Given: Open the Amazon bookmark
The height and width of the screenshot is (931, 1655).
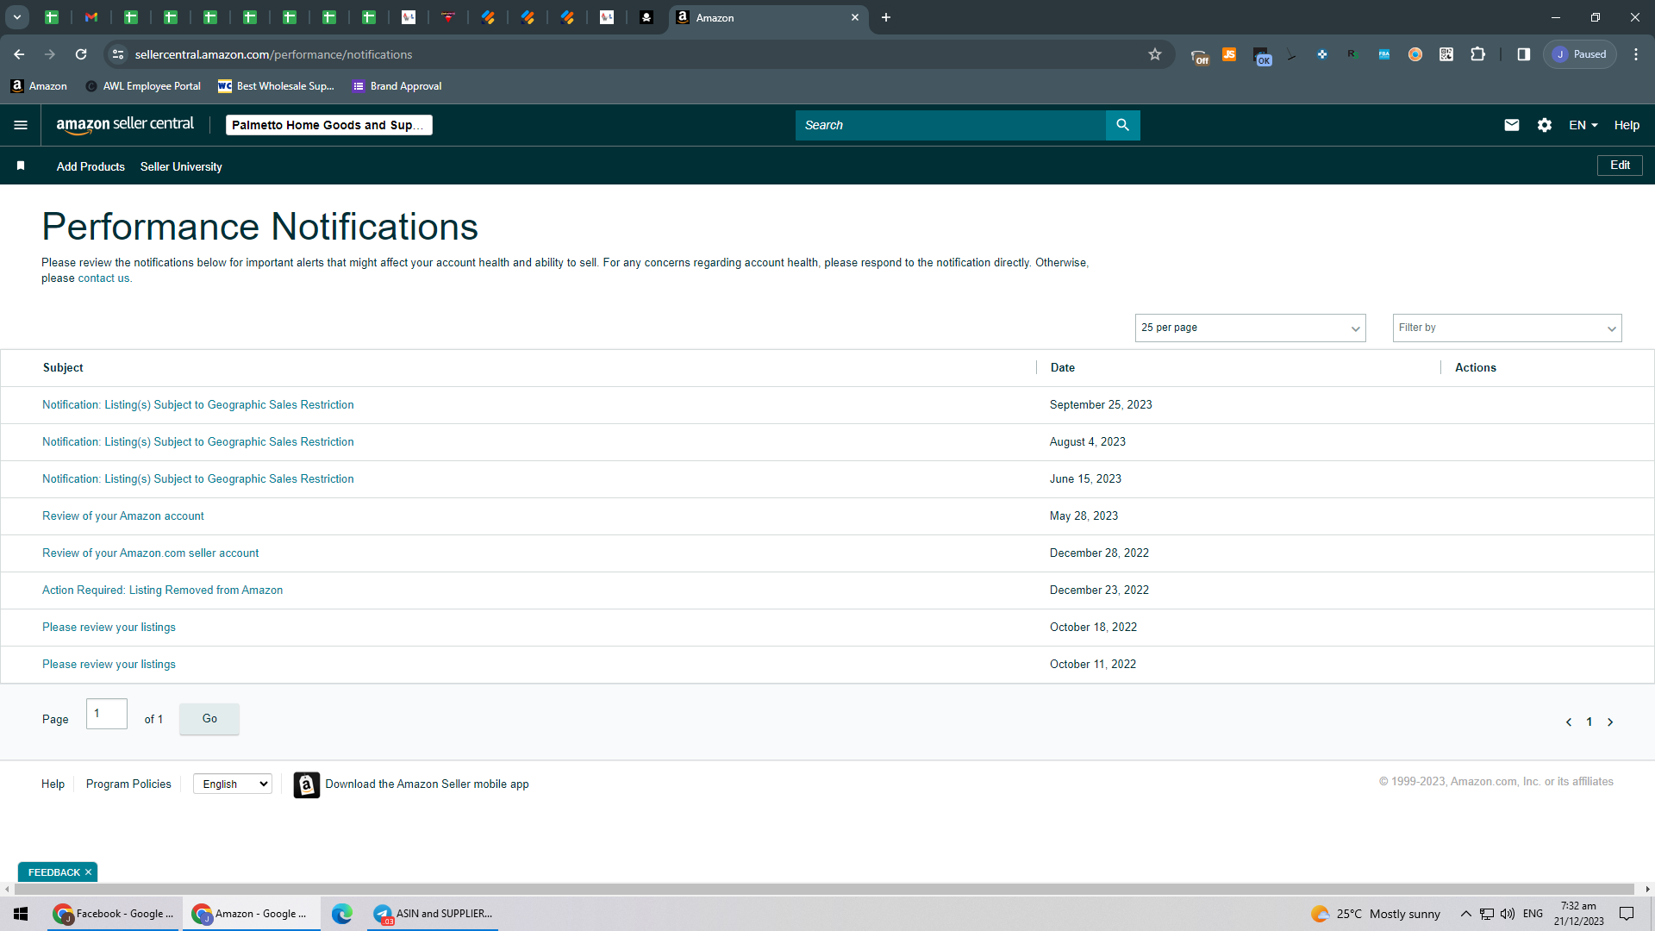Looking at the screenshot, I should 39,86.
